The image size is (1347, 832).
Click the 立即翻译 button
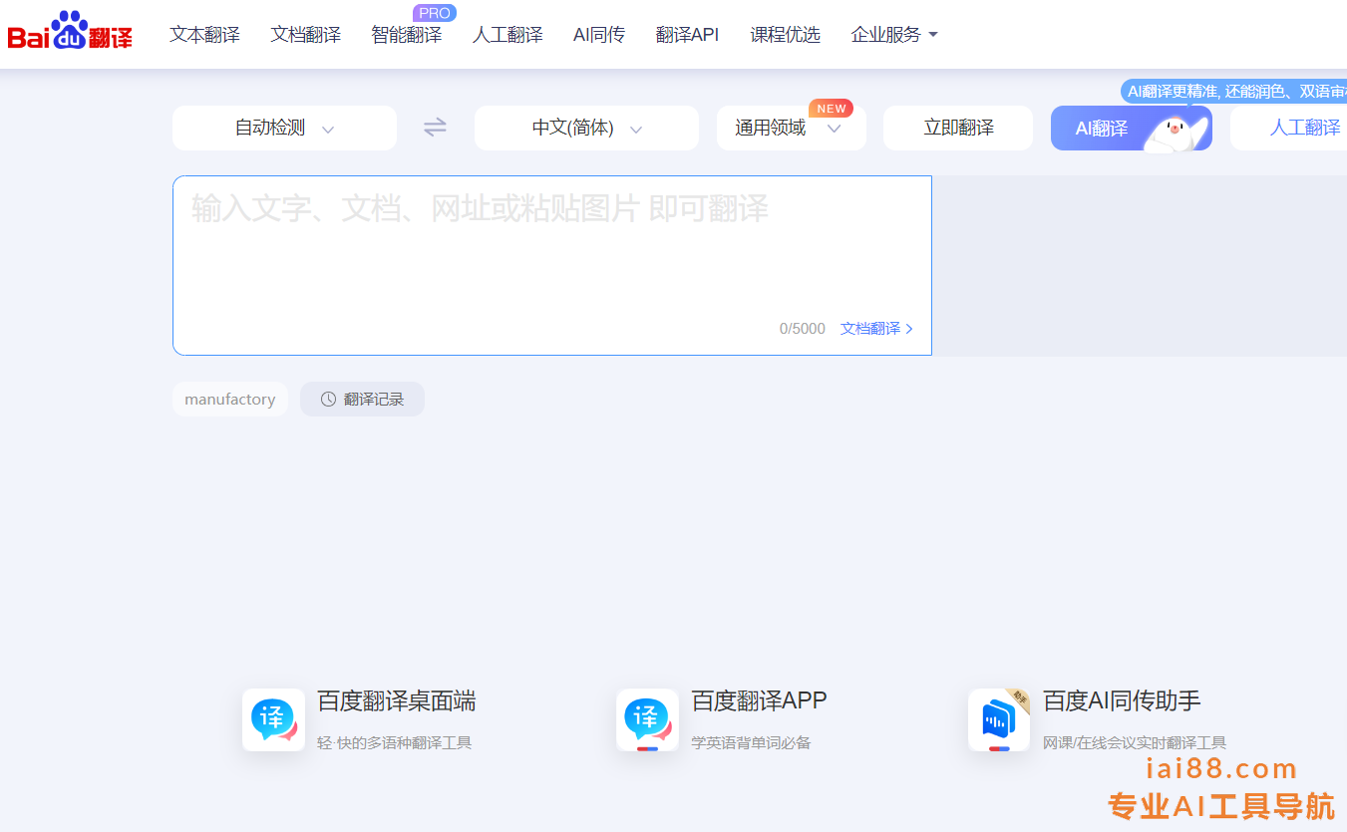(958, 128)
